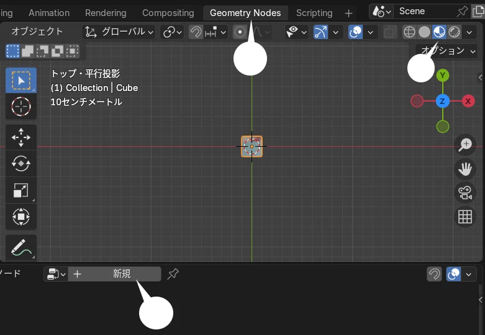Open node tree browse dropdown
Viewport: 485px width, 335px height.
click(56, 274)
